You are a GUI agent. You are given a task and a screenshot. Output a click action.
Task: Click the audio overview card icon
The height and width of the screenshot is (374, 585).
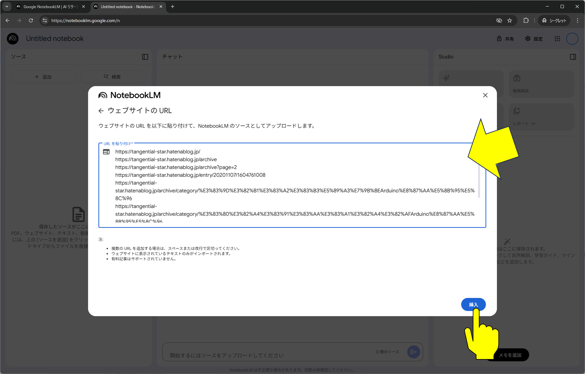click(x=446, y=78)
